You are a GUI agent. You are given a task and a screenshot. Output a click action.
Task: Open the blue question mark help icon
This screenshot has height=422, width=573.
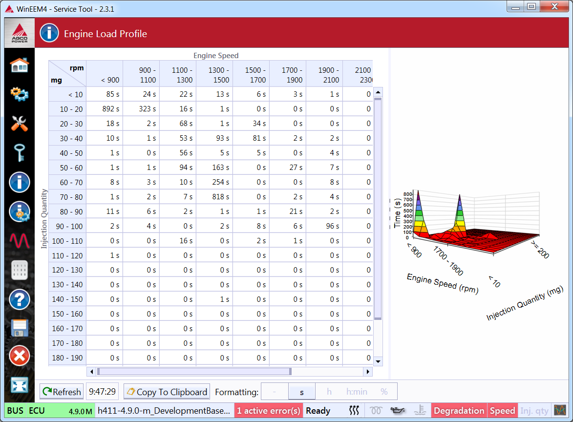[20, 299]
